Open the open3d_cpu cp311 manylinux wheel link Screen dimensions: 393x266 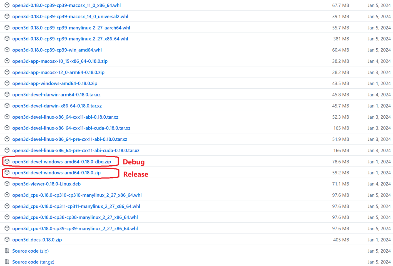click(x=76, y=206)
